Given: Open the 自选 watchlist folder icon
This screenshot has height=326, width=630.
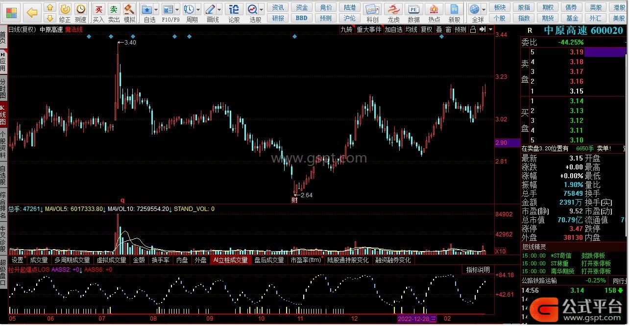Looking at the screenshot, I should 146,9.
